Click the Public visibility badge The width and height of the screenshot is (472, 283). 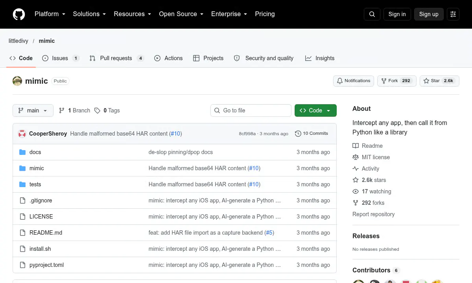(60, 81)
